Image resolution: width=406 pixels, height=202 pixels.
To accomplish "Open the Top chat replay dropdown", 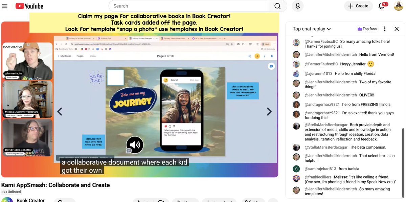I will point(311,29).
